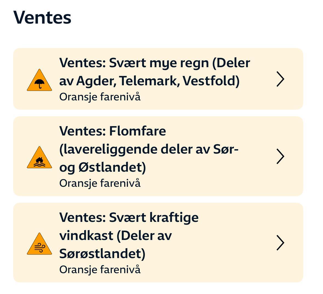The image size is (323, 294).
Task: Click the 'og Østlandet)' text line
Action: pyautogui.click(x=102, y=167)
